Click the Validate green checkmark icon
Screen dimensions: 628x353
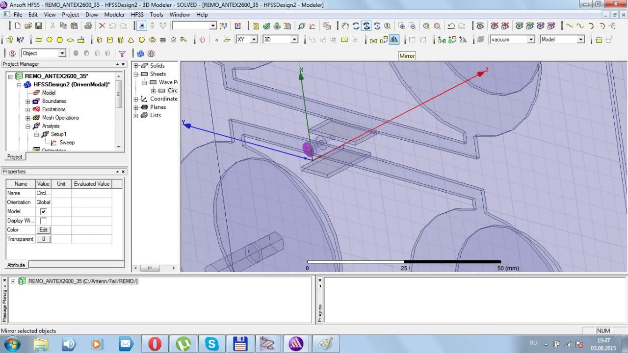coord(266,26)
